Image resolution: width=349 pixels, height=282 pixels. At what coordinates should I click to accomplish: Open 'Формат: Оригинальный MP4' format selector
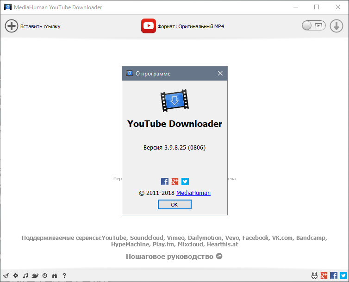pos(191,26)
